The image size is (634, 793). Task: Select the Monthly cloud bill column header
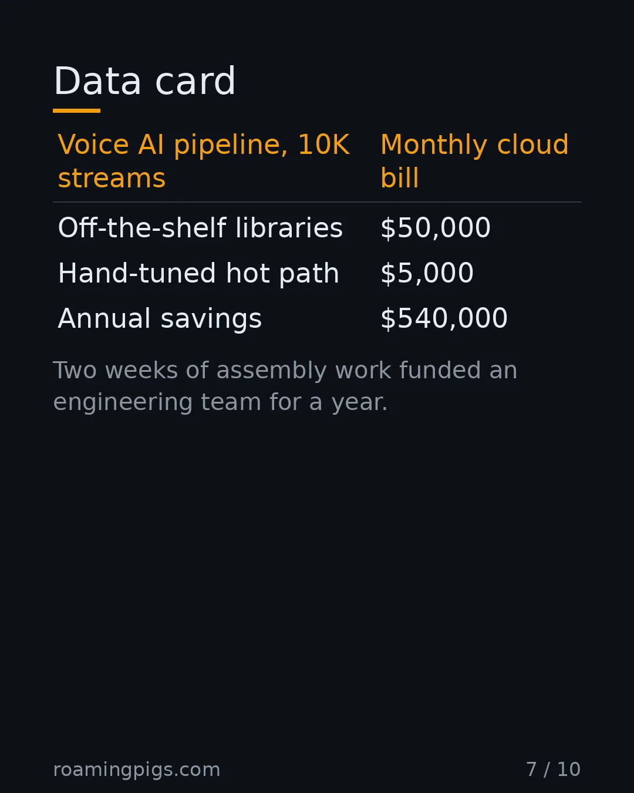(474, 161)
